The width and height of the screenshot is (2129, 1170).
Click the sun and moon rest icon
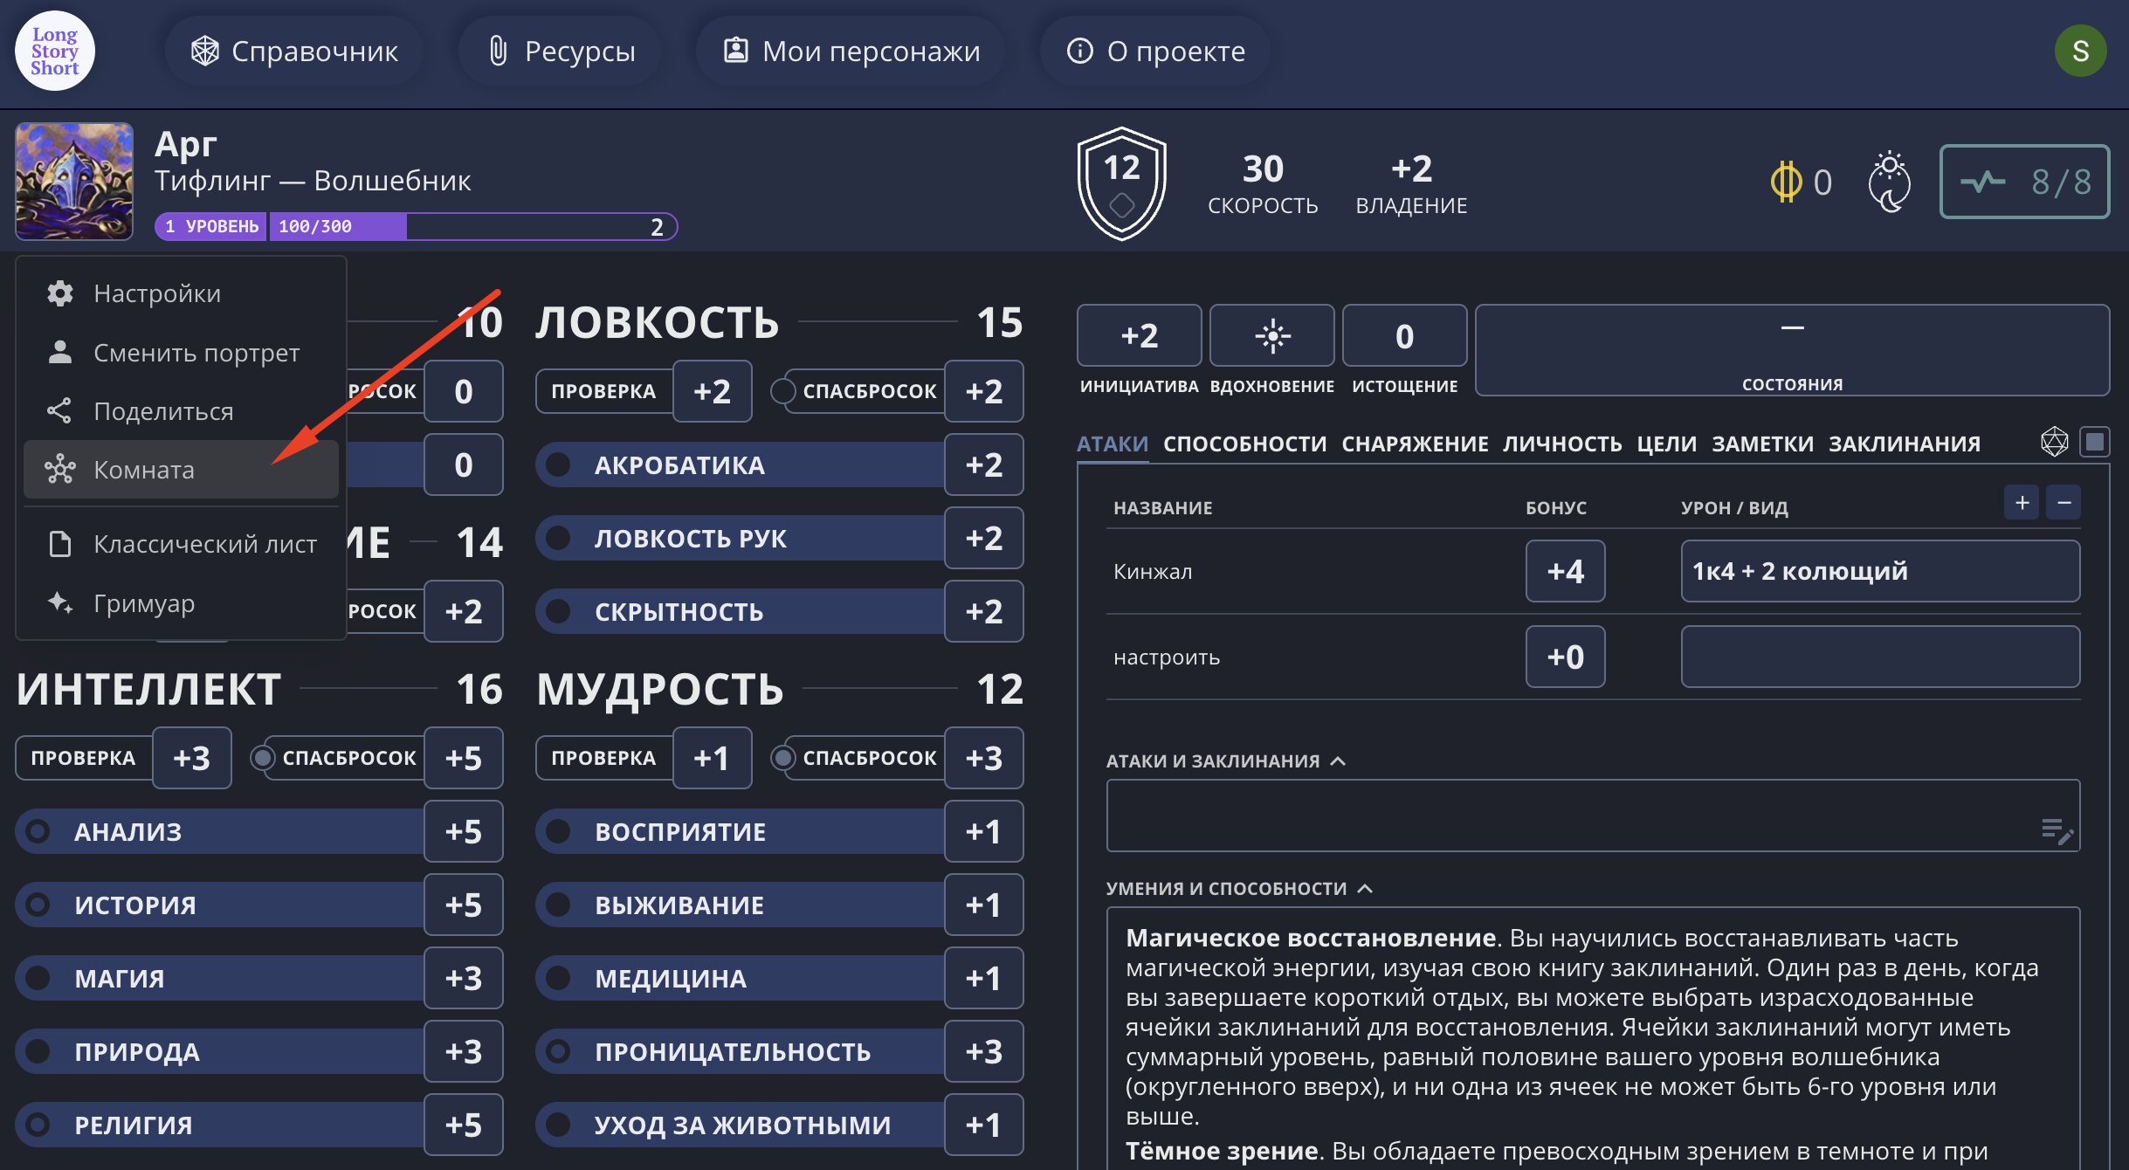1889,182
